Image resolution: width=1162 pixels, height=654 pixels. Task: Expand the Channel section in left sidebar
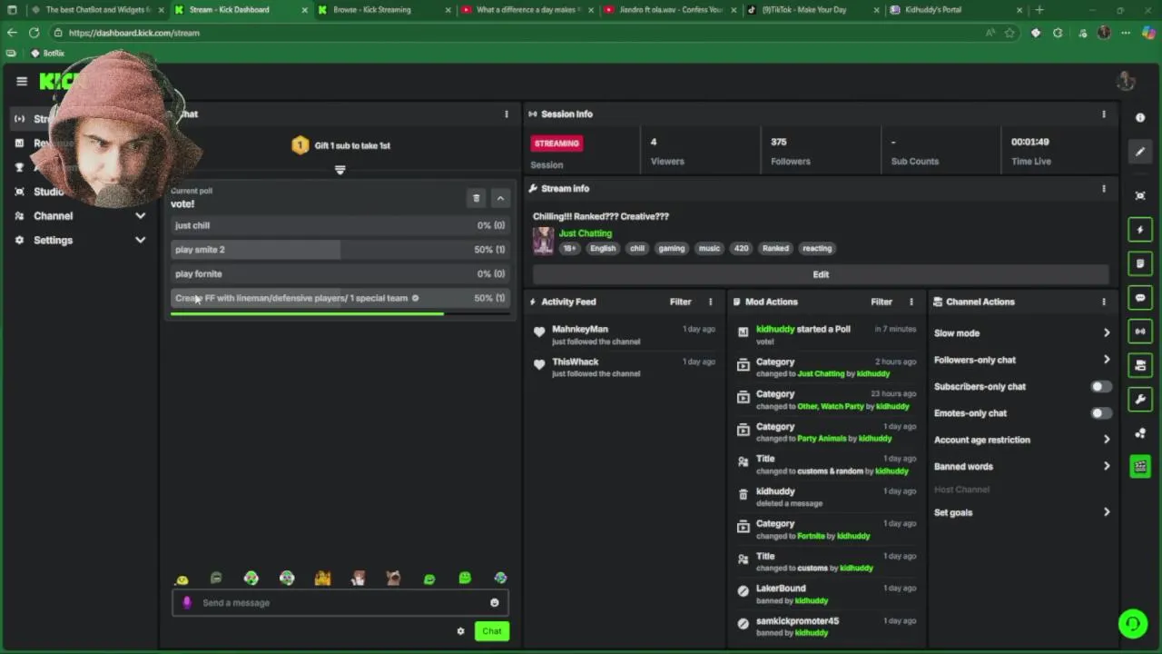point(140,216)
